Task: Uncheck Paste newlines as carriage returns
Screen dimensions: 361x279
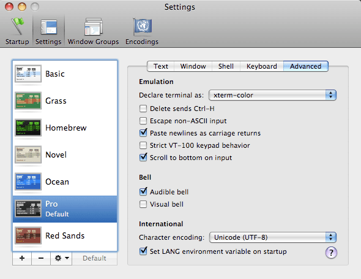Action: pos(143,132)
